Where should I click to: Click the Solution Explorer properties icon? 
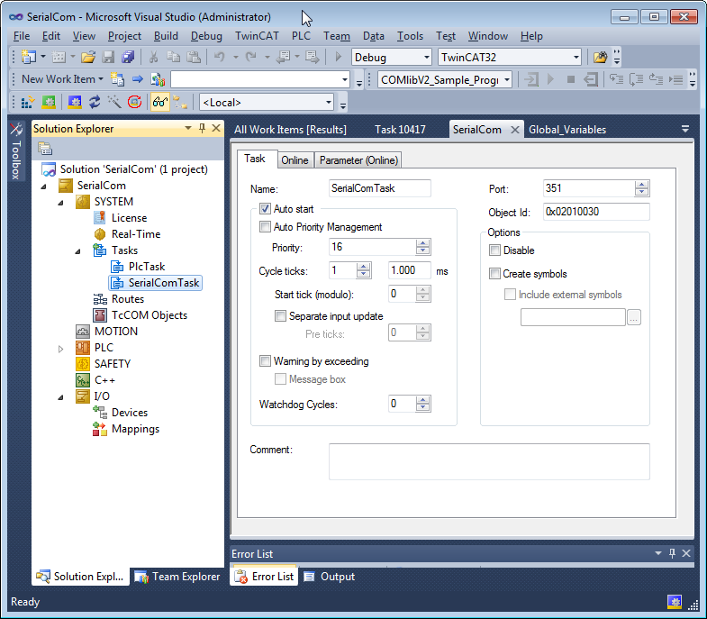tap(45, 148)
